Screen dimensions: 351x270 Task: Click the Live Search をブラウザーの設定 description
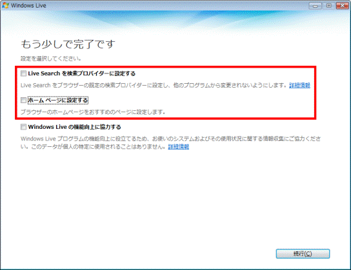[154, 85]
